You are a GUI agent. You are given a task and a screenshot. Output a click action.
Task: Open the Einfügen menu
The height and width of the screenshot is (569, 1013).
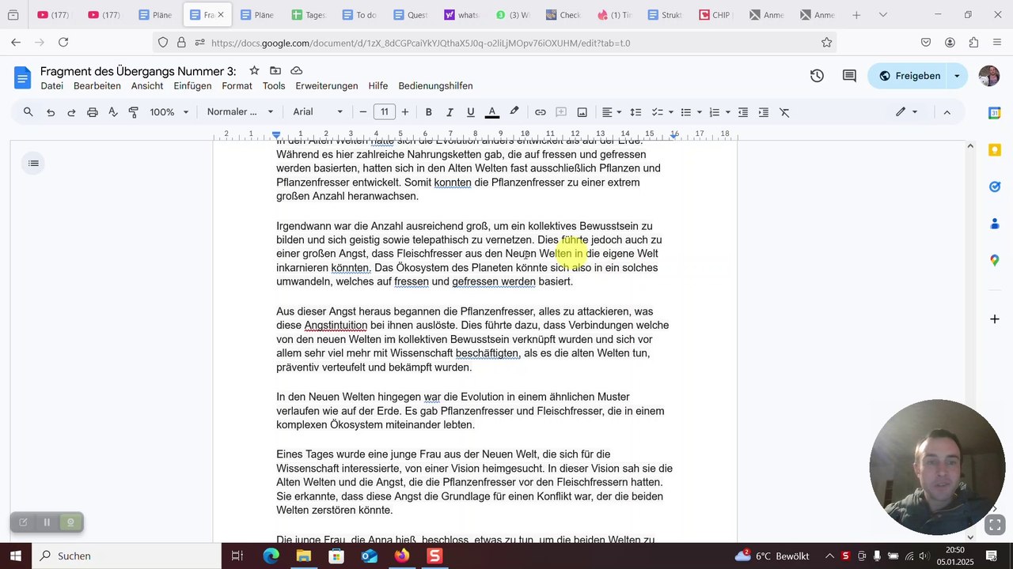(192, 86)
